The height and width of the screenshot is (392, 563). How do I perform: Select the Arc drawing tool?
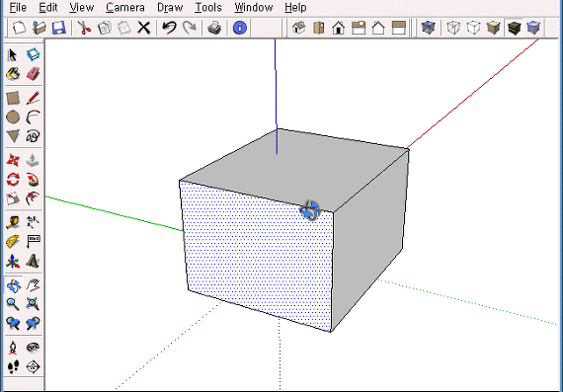click(x=33, y=118)
